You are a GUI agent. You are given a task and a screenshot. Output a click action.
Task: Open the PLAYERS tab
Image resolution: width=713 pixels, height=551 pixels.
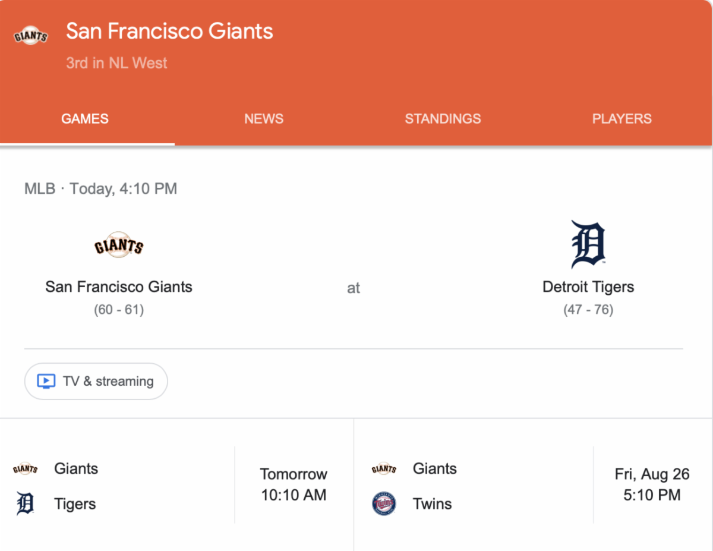click(x=621, y=118)
